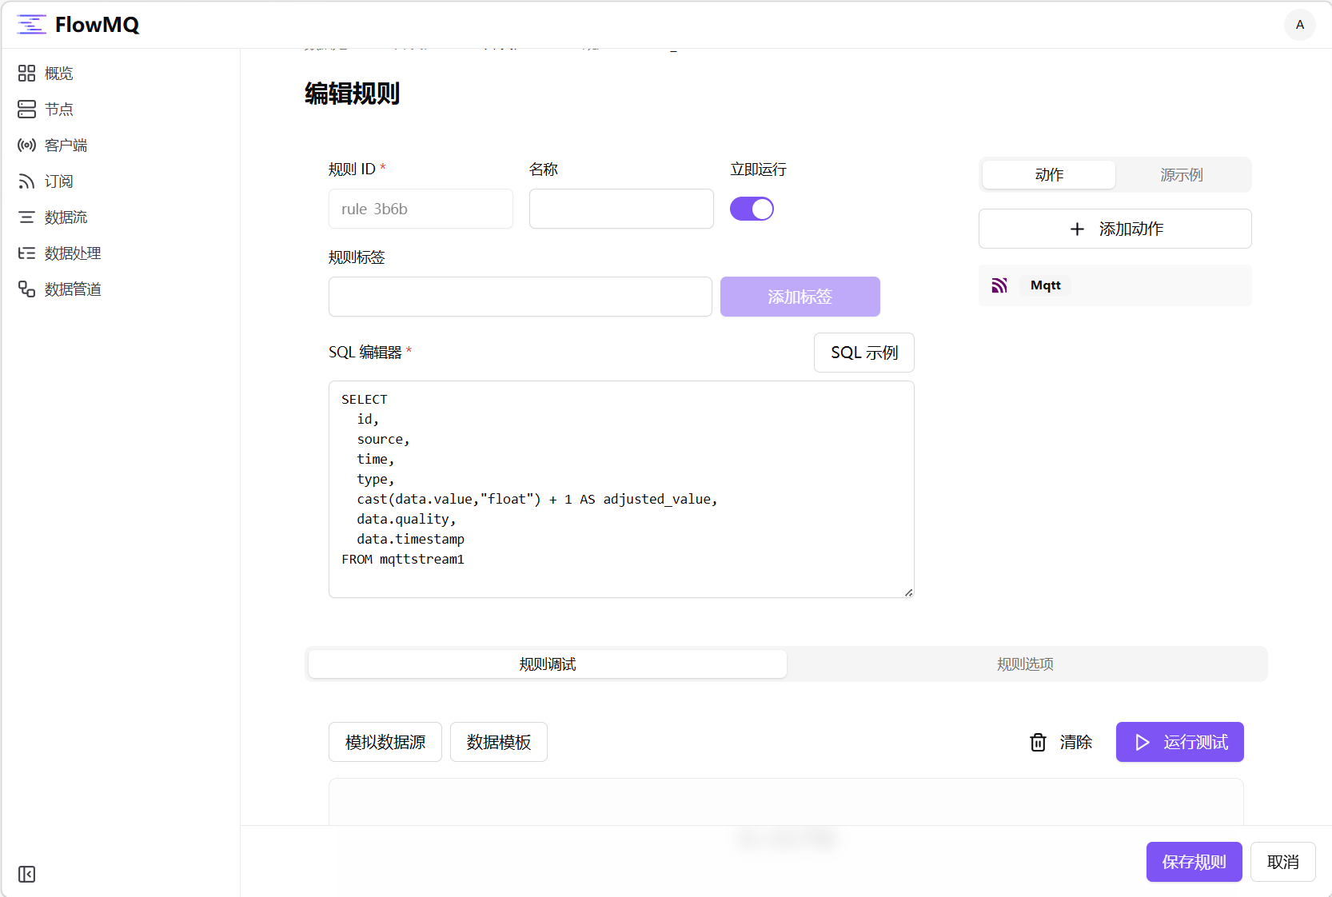Screen dimensions: 1332x897
Task: Open the user avatar menu labeled A
Action: tap(1299, 25)
